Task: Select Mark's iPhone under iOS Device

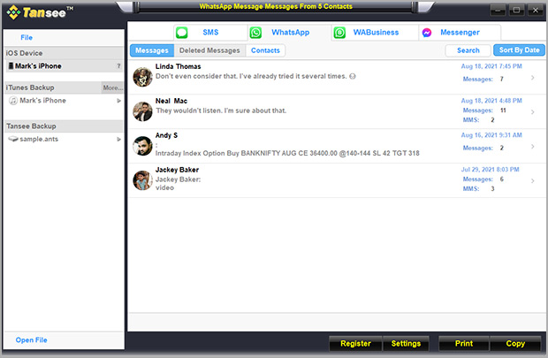Action: tap(38, 66)
